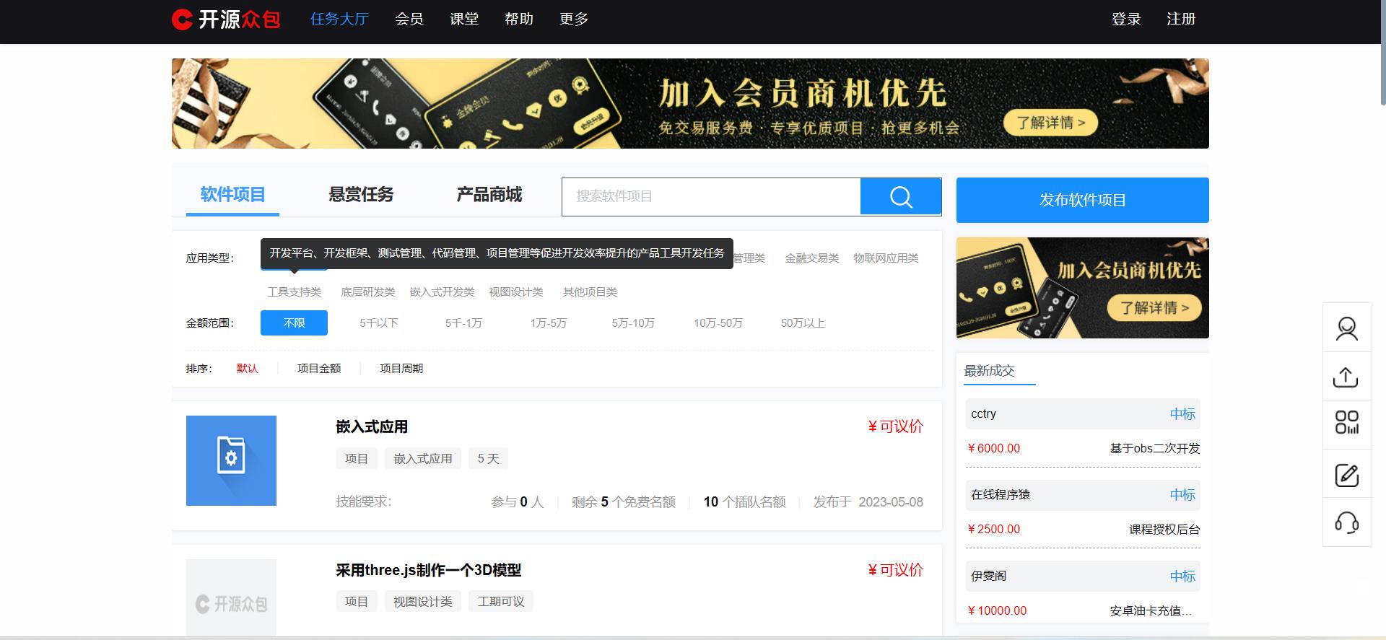Filter by 底层研发类 application type
1386x640 pixels.
coord(368,292)
